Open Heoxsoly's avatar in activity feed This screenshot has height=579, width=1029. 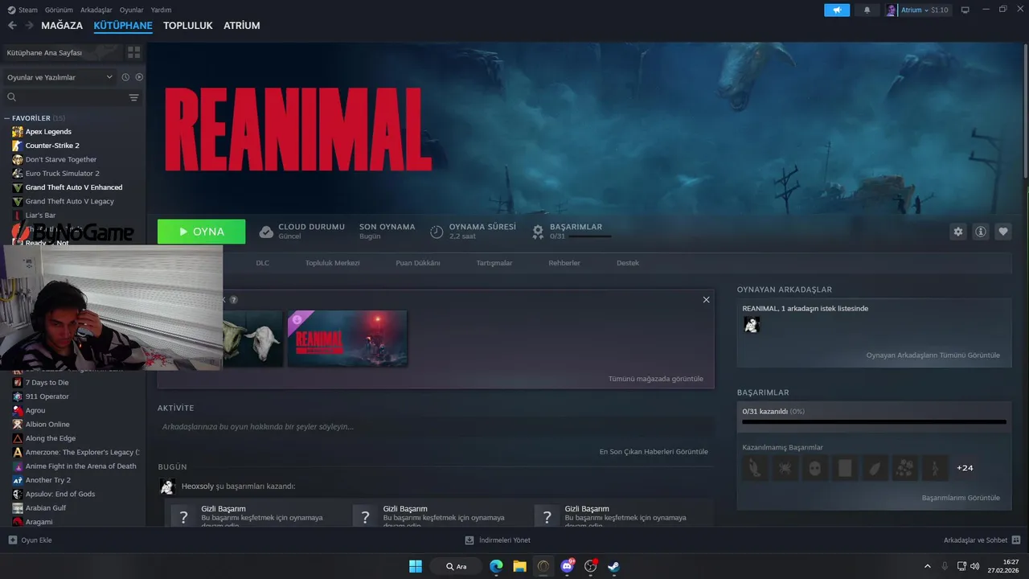click(x=167, y=487)
